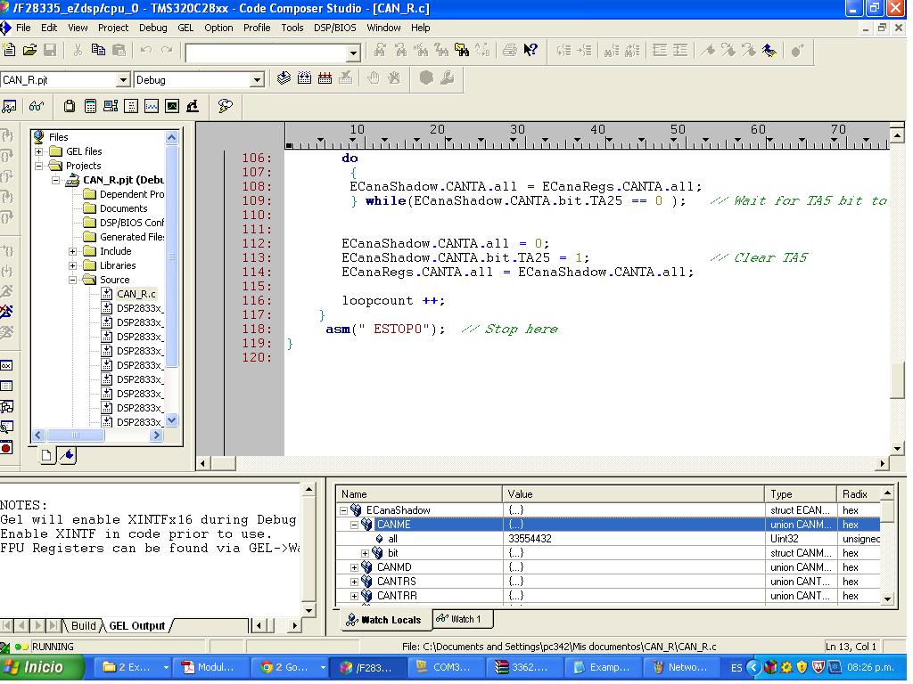Toggle a breakpoint using the hand icon
Viewport: 913px width, 684px height.
pyautogui.click(x=373, y=78)
